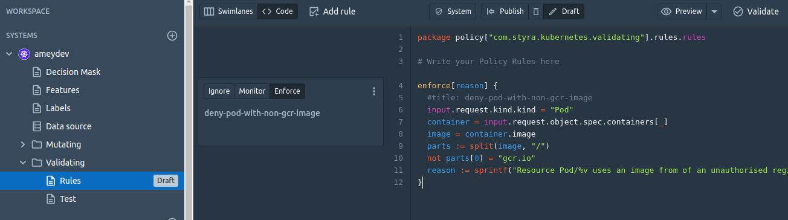788x220 pixels.
Task: Click the sprintf reason line in code
Action: [x=607, y=170]
